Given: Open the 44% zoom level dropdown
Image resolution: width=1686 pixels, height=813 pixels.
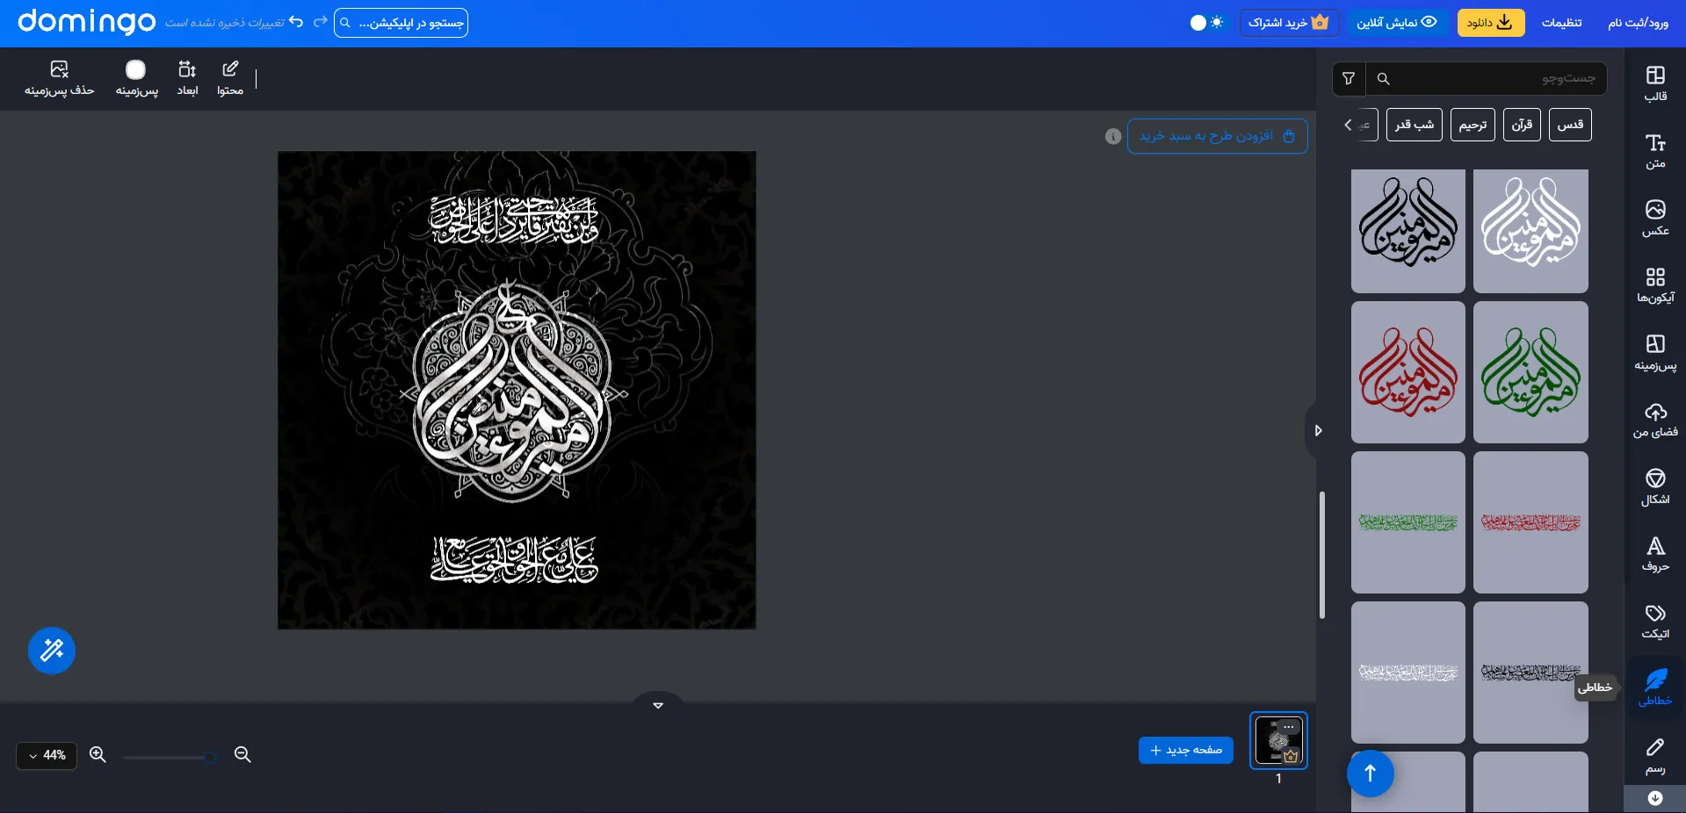Looking at the screenshot, I should click(x=47, y=755).
